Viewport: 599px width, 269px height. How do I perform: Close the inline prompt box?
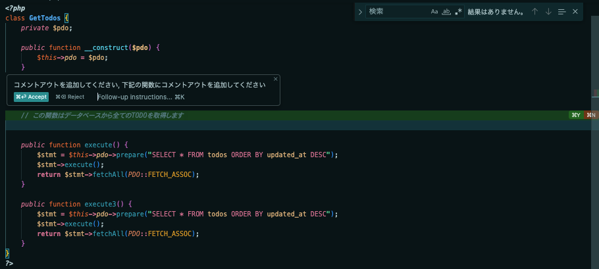tap(275, 79)
